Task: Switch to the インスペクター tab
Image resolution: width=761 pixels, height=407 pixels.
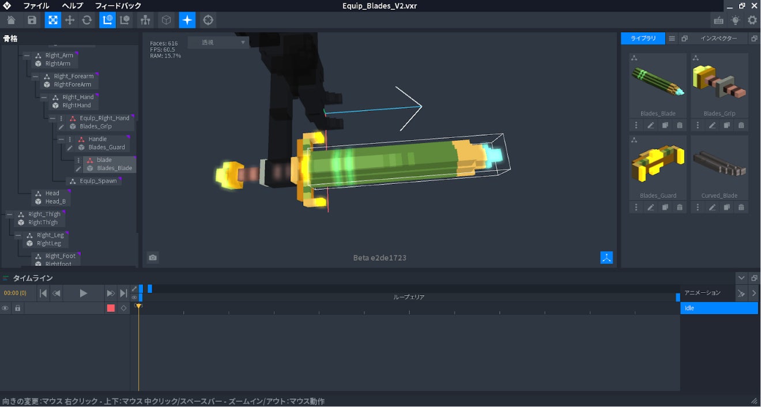Action: (718, 39)
